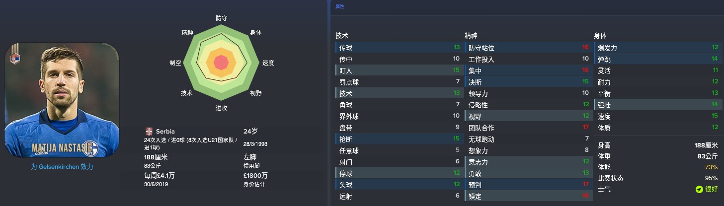Highlight the 传球 attribute row
Image resolution: width=724 pixels, height=206 pixels.
399,48
